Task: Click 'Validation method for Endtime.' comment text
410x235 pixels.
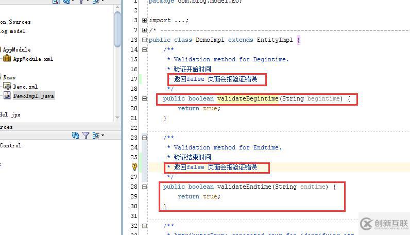Action: [228, 147]
